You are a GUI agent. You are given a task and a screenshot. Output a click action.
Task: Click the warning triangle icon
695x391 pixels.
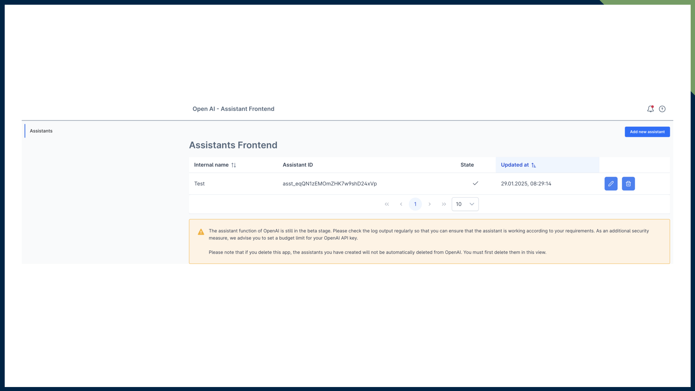pos(201,232)
